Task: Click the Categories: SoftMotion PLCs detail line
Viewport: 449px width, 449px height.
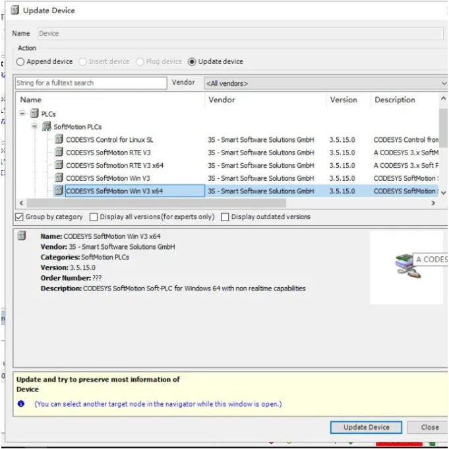Action: point(85,257)
